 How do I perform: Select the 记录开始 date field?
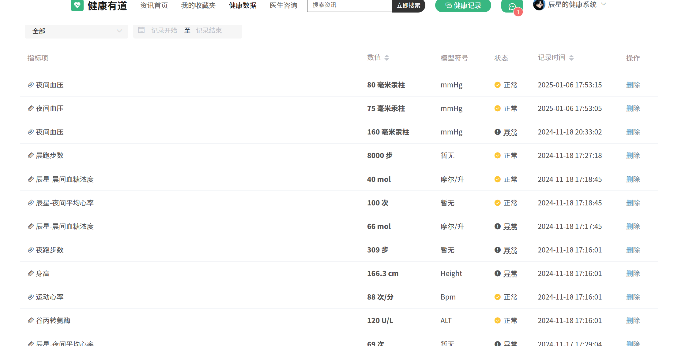click(164, 30)
